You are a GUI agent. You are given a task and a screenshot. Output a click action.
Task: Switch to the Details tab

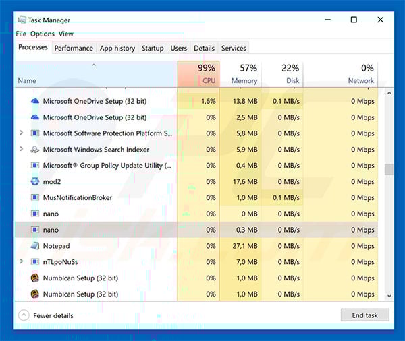pos(204,49)
